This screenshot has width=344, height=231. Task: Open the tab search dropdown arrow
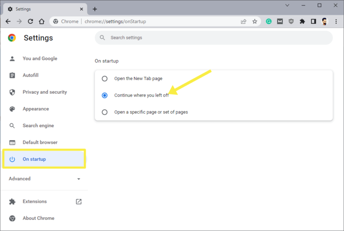[287, 5]
